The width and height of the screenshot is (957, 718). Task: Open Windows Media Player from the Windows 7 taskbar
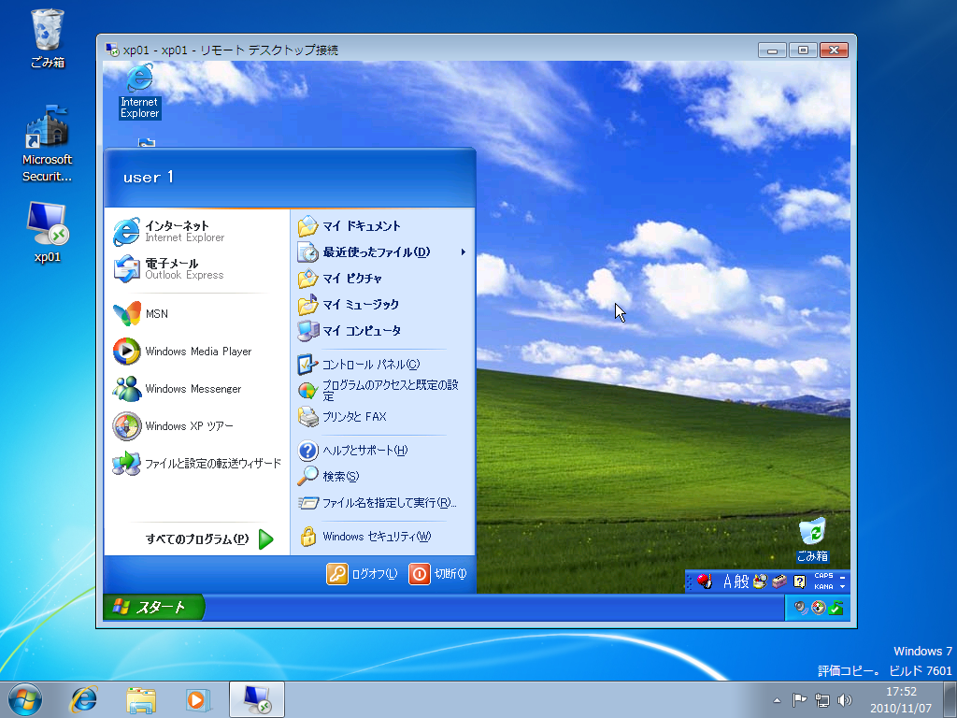198,699
